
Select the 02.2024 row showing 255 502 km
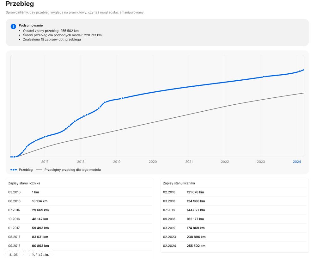click(x=196, y=246)
